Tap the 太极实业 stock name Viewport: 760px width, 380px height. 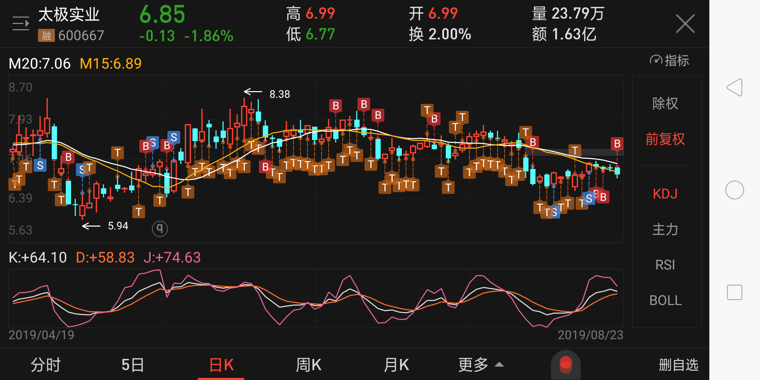(69, 15)
